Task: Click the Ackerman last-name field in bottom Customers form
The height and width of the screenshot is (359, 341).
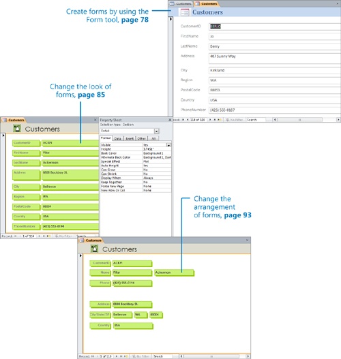Action: (174, 272)
